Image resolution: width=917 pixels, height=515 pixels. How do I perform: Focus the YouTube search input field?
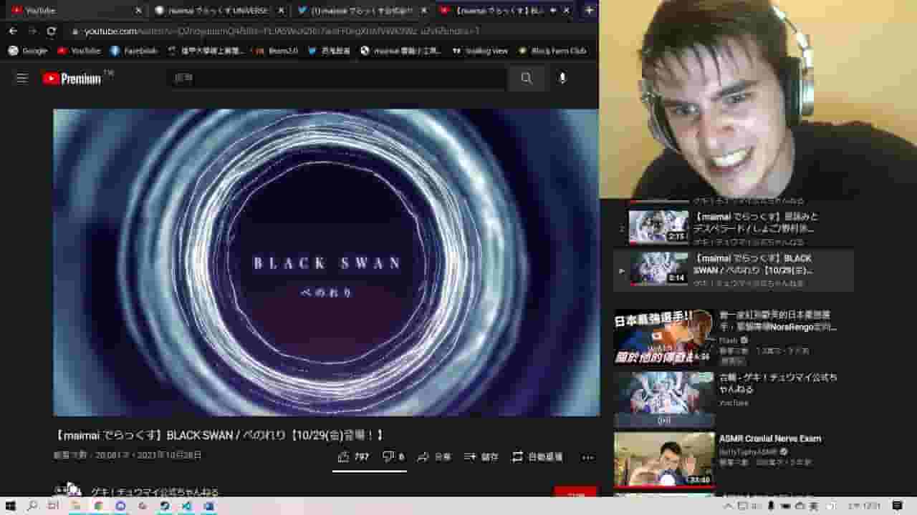pyautogui.click(x=337, y=79)
